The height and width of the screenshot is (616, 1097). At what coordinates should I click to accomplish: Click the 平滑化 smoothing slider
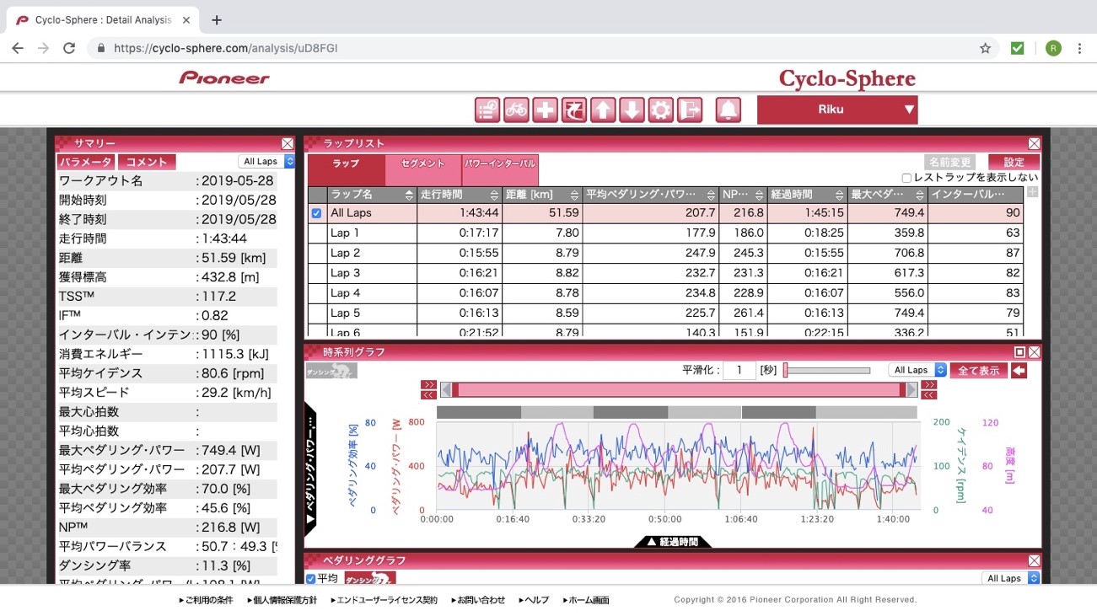click(826, 370)
